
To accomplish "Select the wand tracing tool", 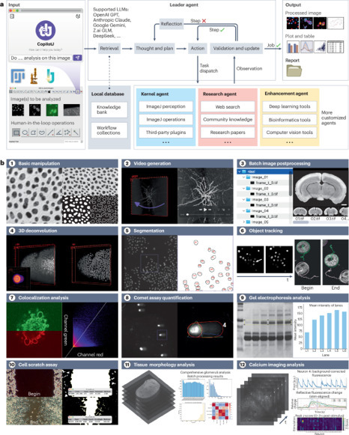I will [76, 133].
